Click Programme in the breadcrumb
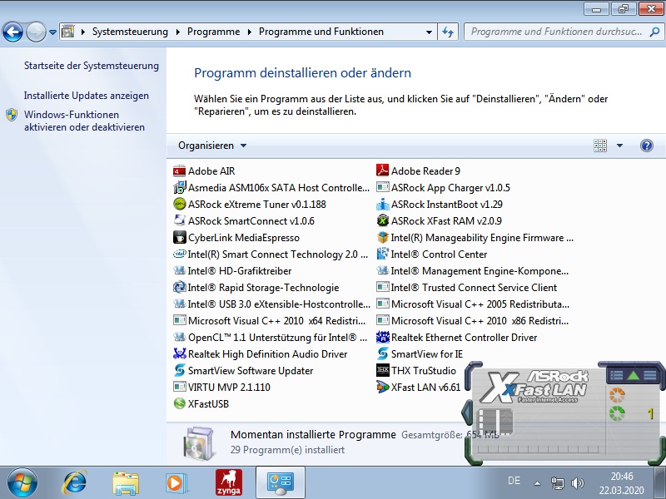This screenshot has height=499, width=666. [x=213, y=32]
